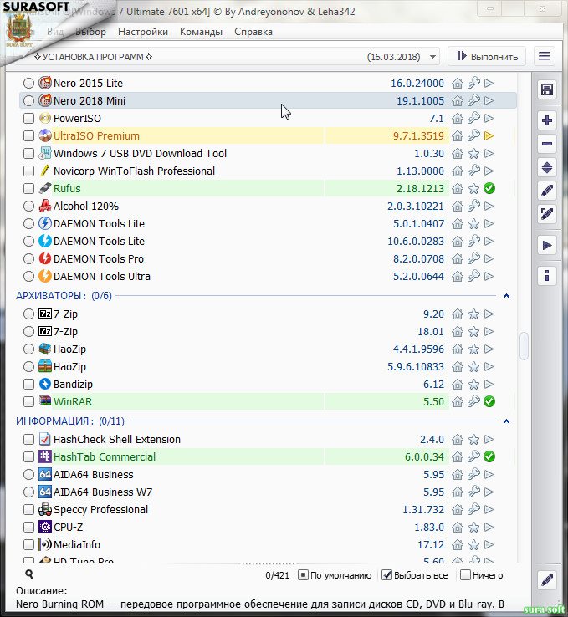Click the star icon in the 7-Zip 18.01 row
The width and height of the screenshot is (568, 617).
point(473,332)
